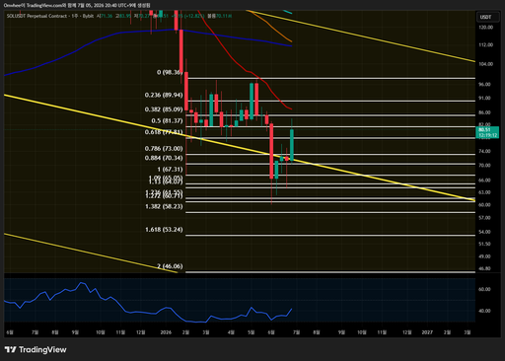
Task: Select Fibonacci level label 0.382 (85.09)
Action: pos(164,109)
